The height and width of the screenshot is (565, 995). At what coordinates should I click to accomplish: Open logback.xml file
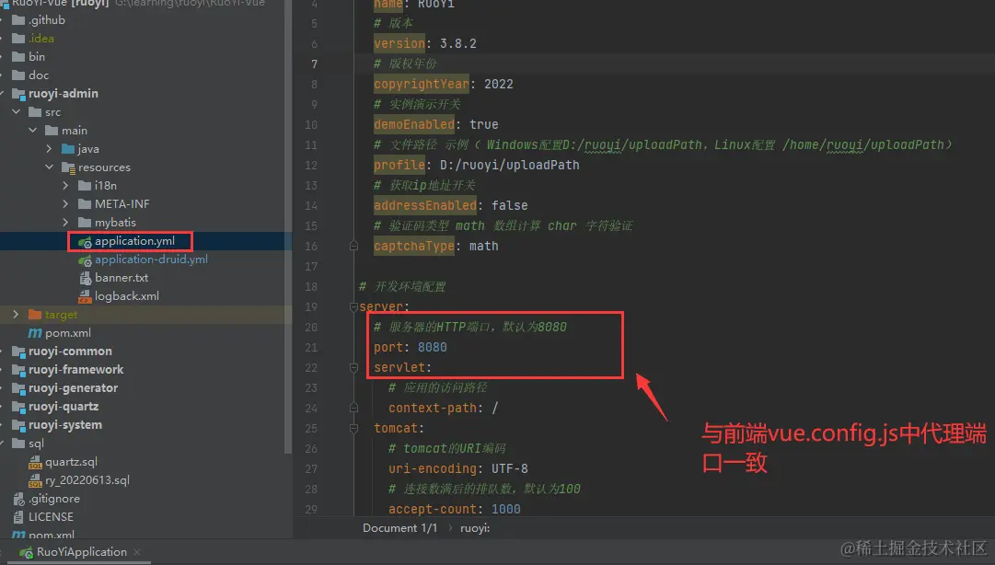tap(126, 296)
